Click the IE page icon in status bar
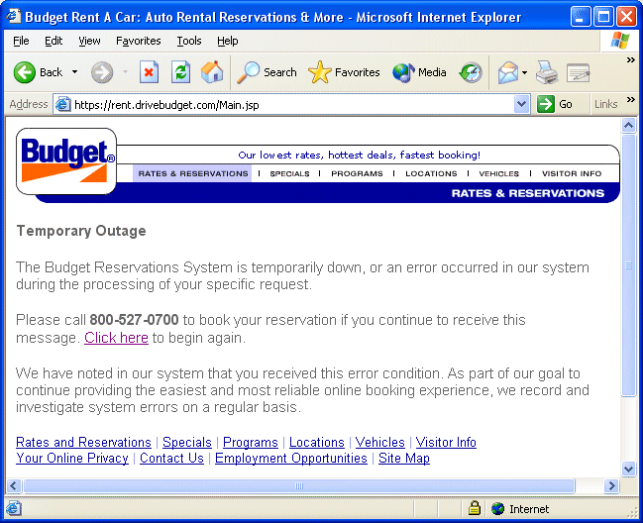643x523 pixels. pyautogui.click(x=14, y=509)
